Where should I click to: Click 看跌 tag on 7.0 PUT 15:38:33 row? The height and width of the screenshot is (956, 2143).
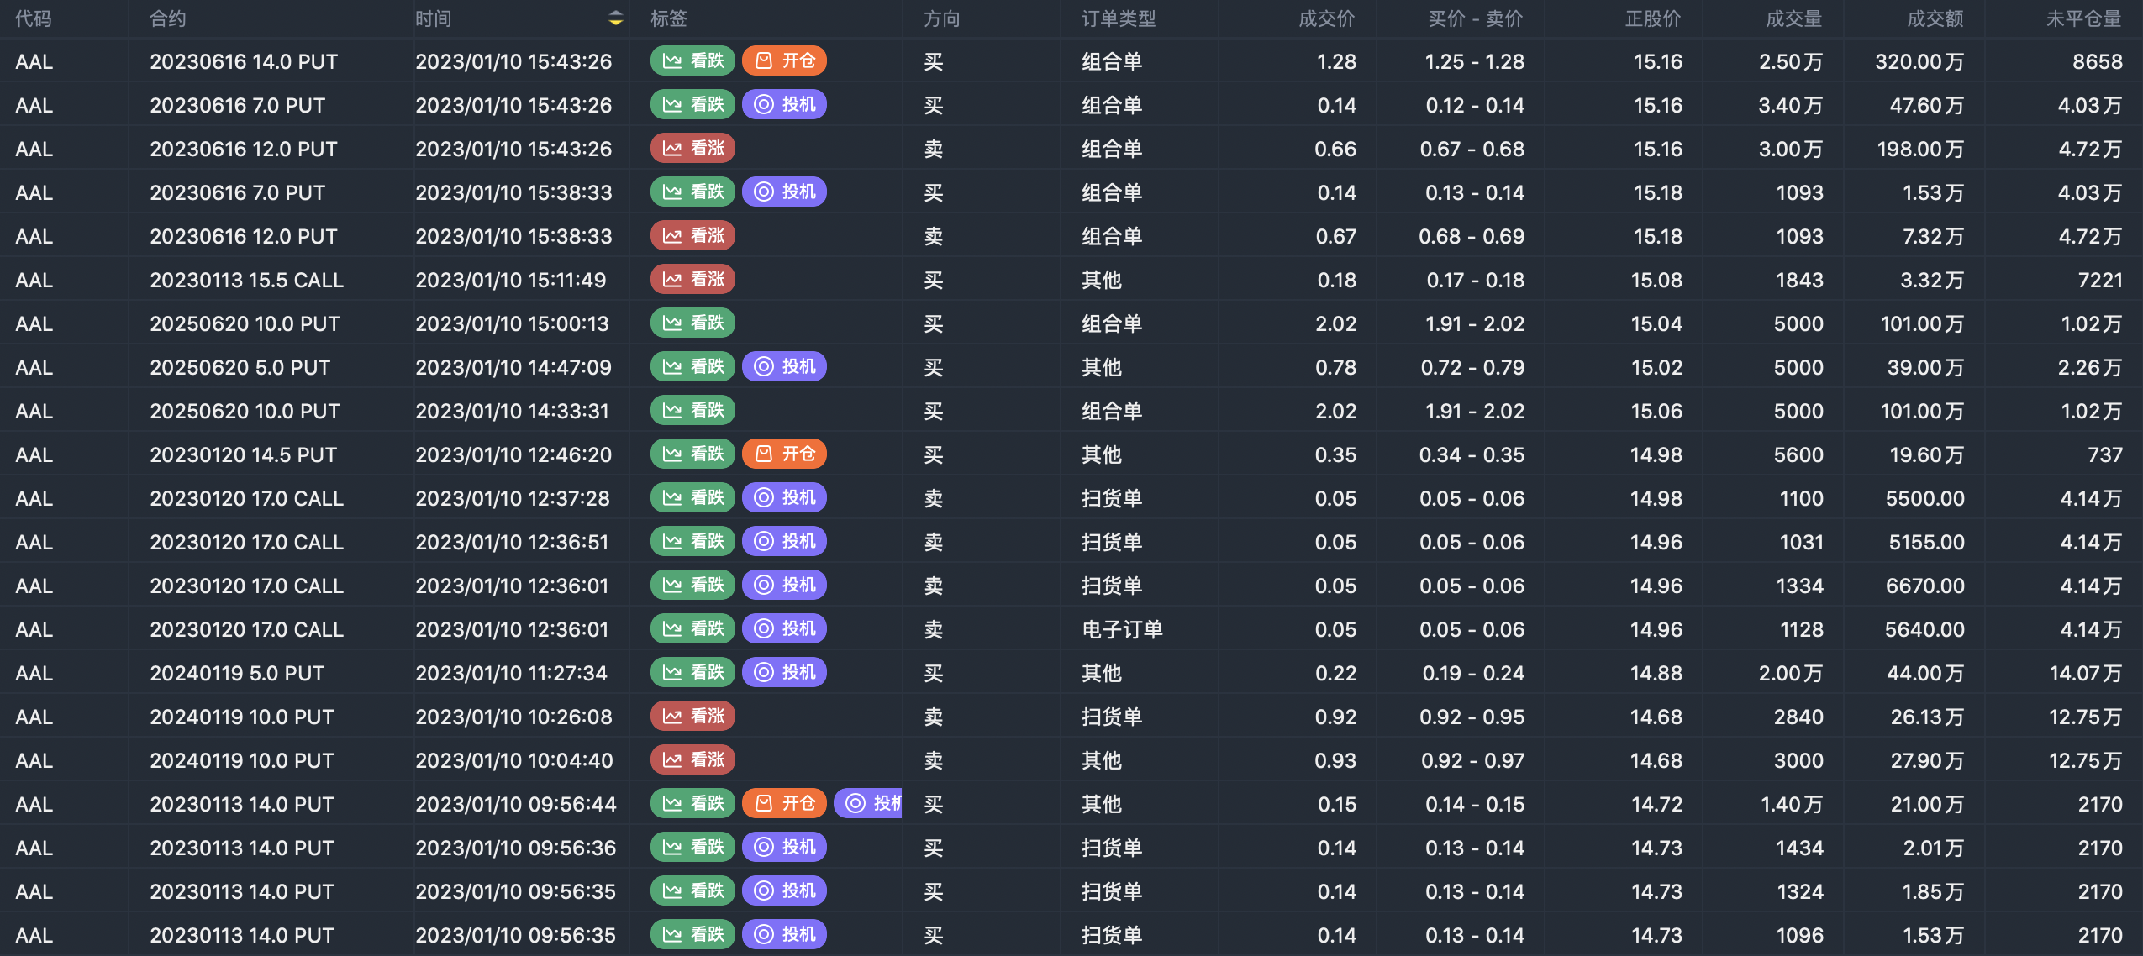click(x=693, y=192)
